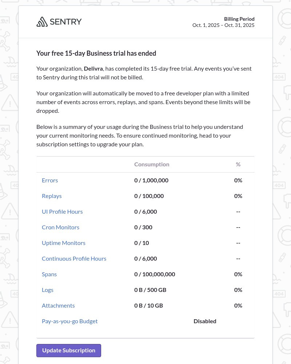Click the % column header
Image resolution: width=291 pixels, height=364 pixels.
pyautogui.click(x=238, y=164)
